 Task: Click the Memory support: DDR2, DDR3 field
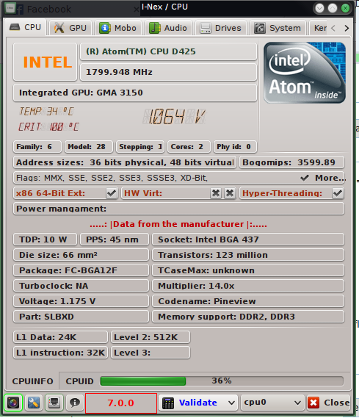click(248, 317)
